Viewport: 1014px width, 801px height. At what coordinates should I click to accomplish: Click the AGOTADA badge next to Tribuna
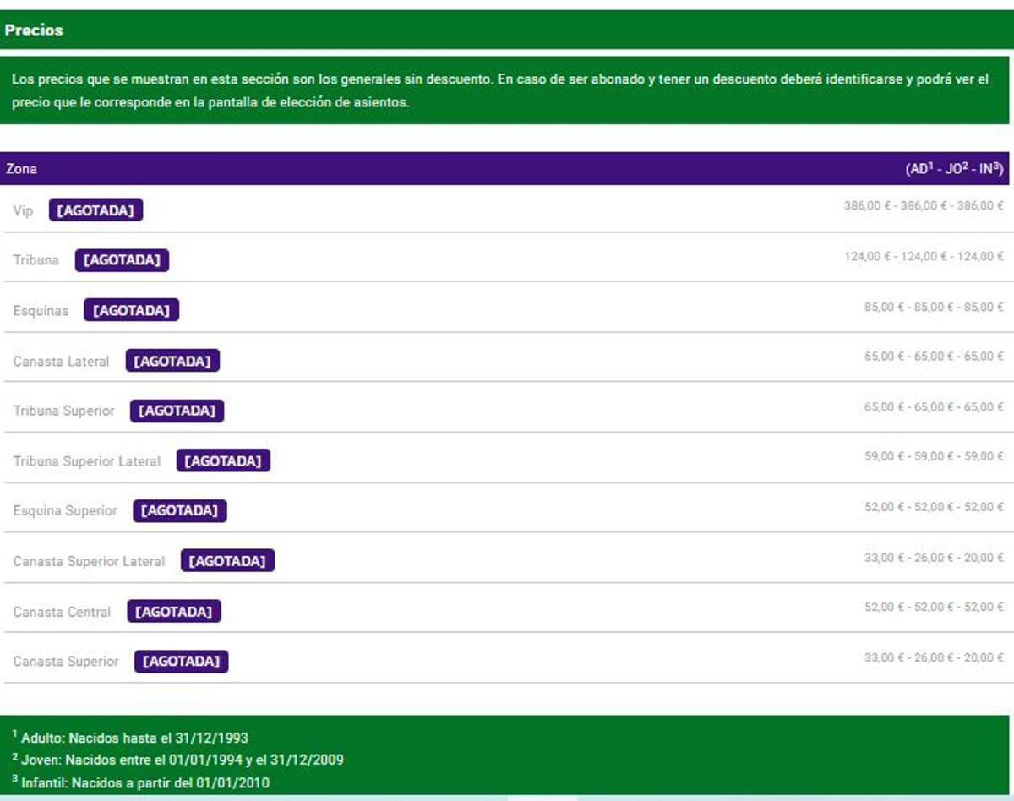pyautogui.click(x=122, y=260)
